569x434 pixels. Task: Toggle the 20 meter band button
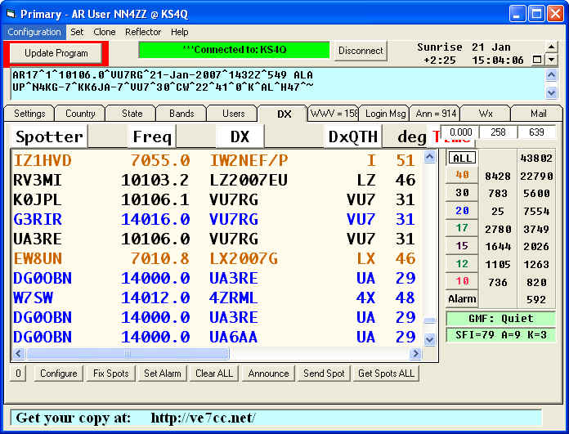coord(462,211)
